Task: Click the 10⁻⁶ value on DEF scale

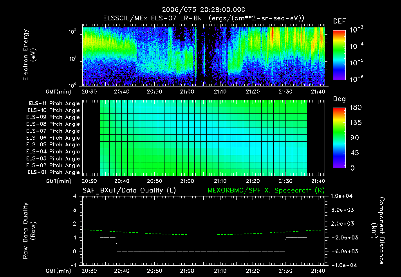Action: [x=356, y=79]
